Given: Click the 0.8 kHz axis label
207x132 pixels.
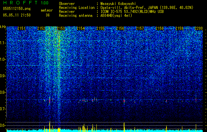Looking at the screenshot, I should tap(3, 92).
